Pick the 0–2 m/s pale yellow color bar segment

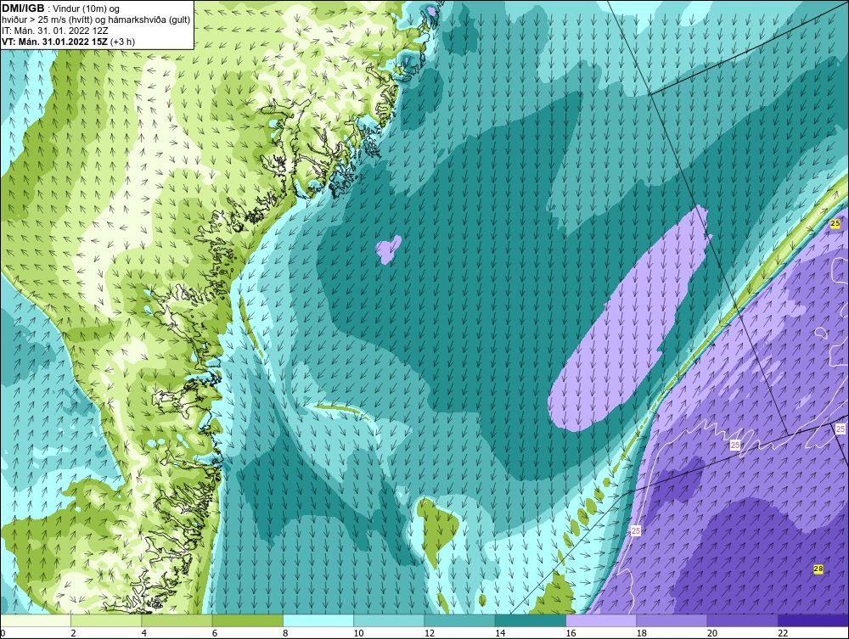pyautogui.click(x=35, y=620)
